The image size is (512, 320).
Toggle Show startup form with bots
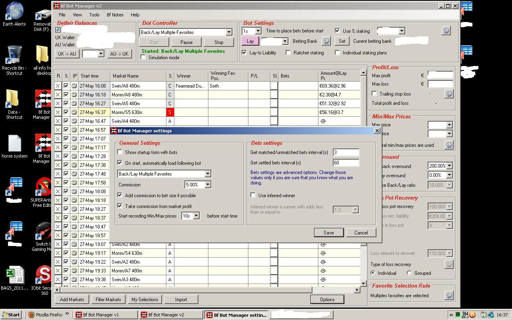(x=120, y=152)
